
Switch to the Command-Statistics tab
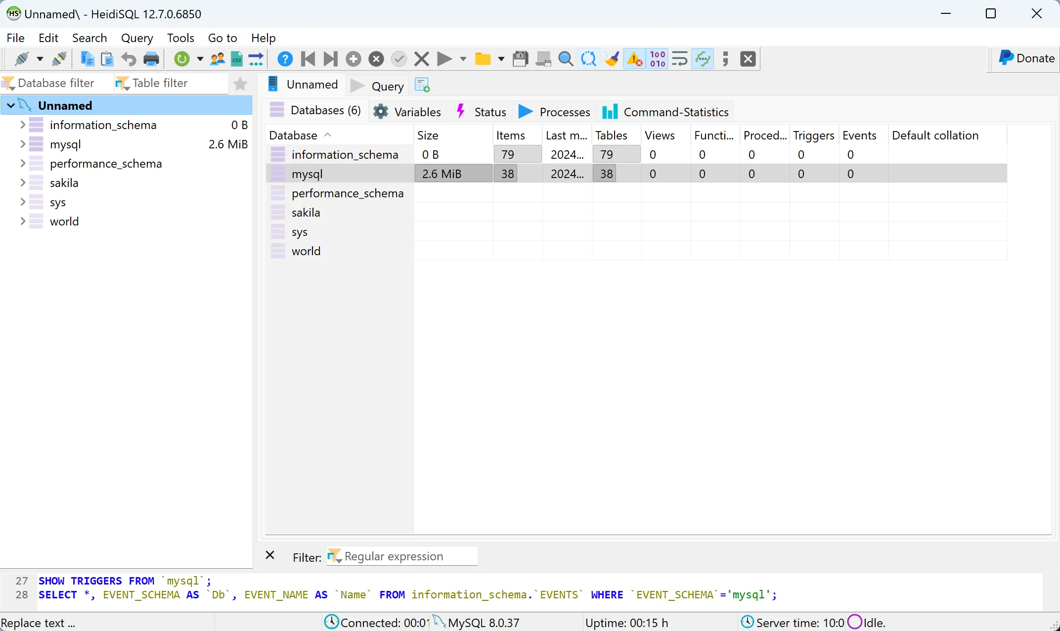tap(665, 112)
